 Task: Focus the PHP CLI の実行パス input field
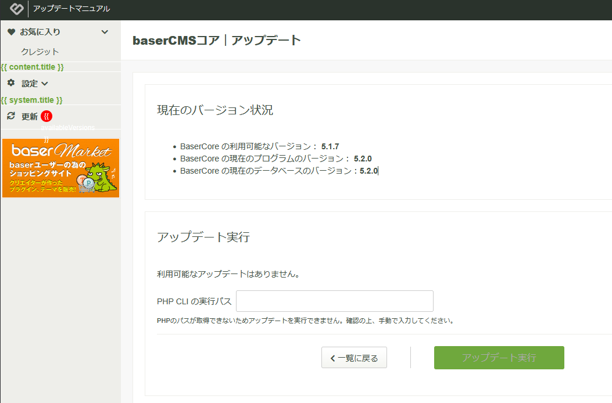(x=334, y=301)
